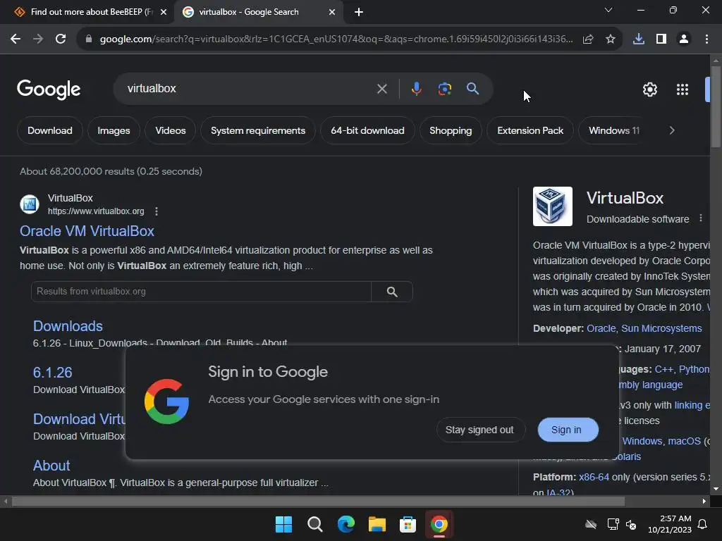Image resolution: width=722 pixels, height=541 pixels.
Task: Share this page icon in address bar
Action: point(588,39)
